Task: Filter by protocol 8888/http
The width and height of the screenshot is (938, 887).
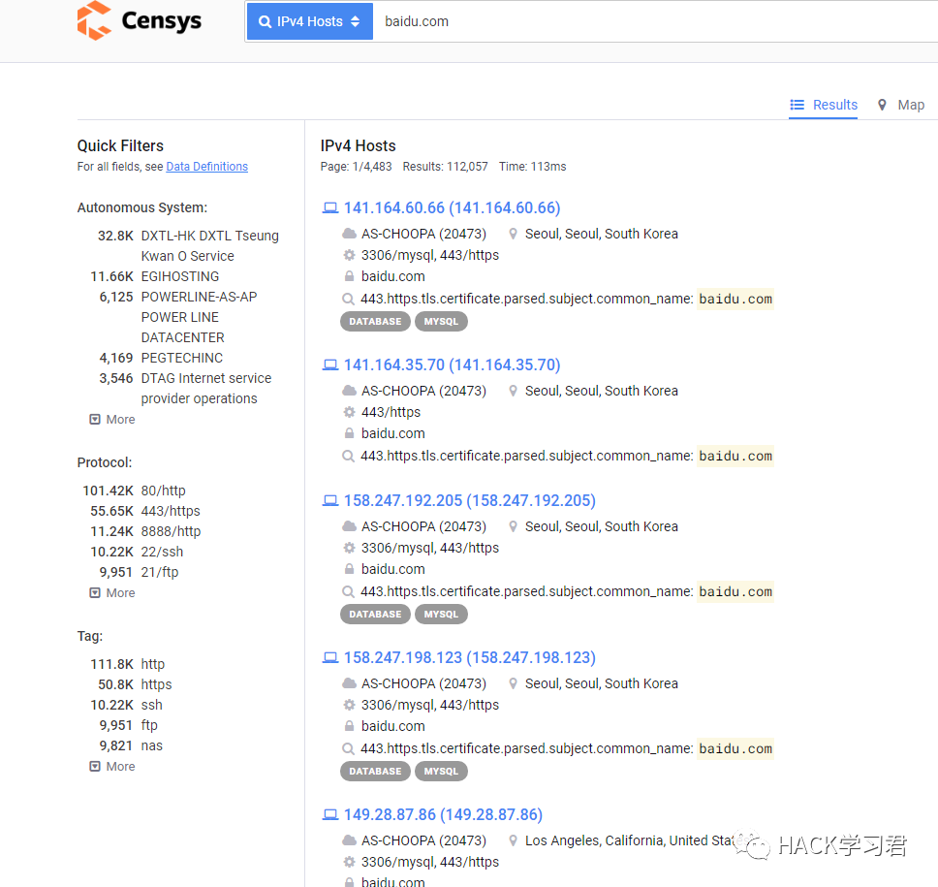Action: tap(172, 531)
